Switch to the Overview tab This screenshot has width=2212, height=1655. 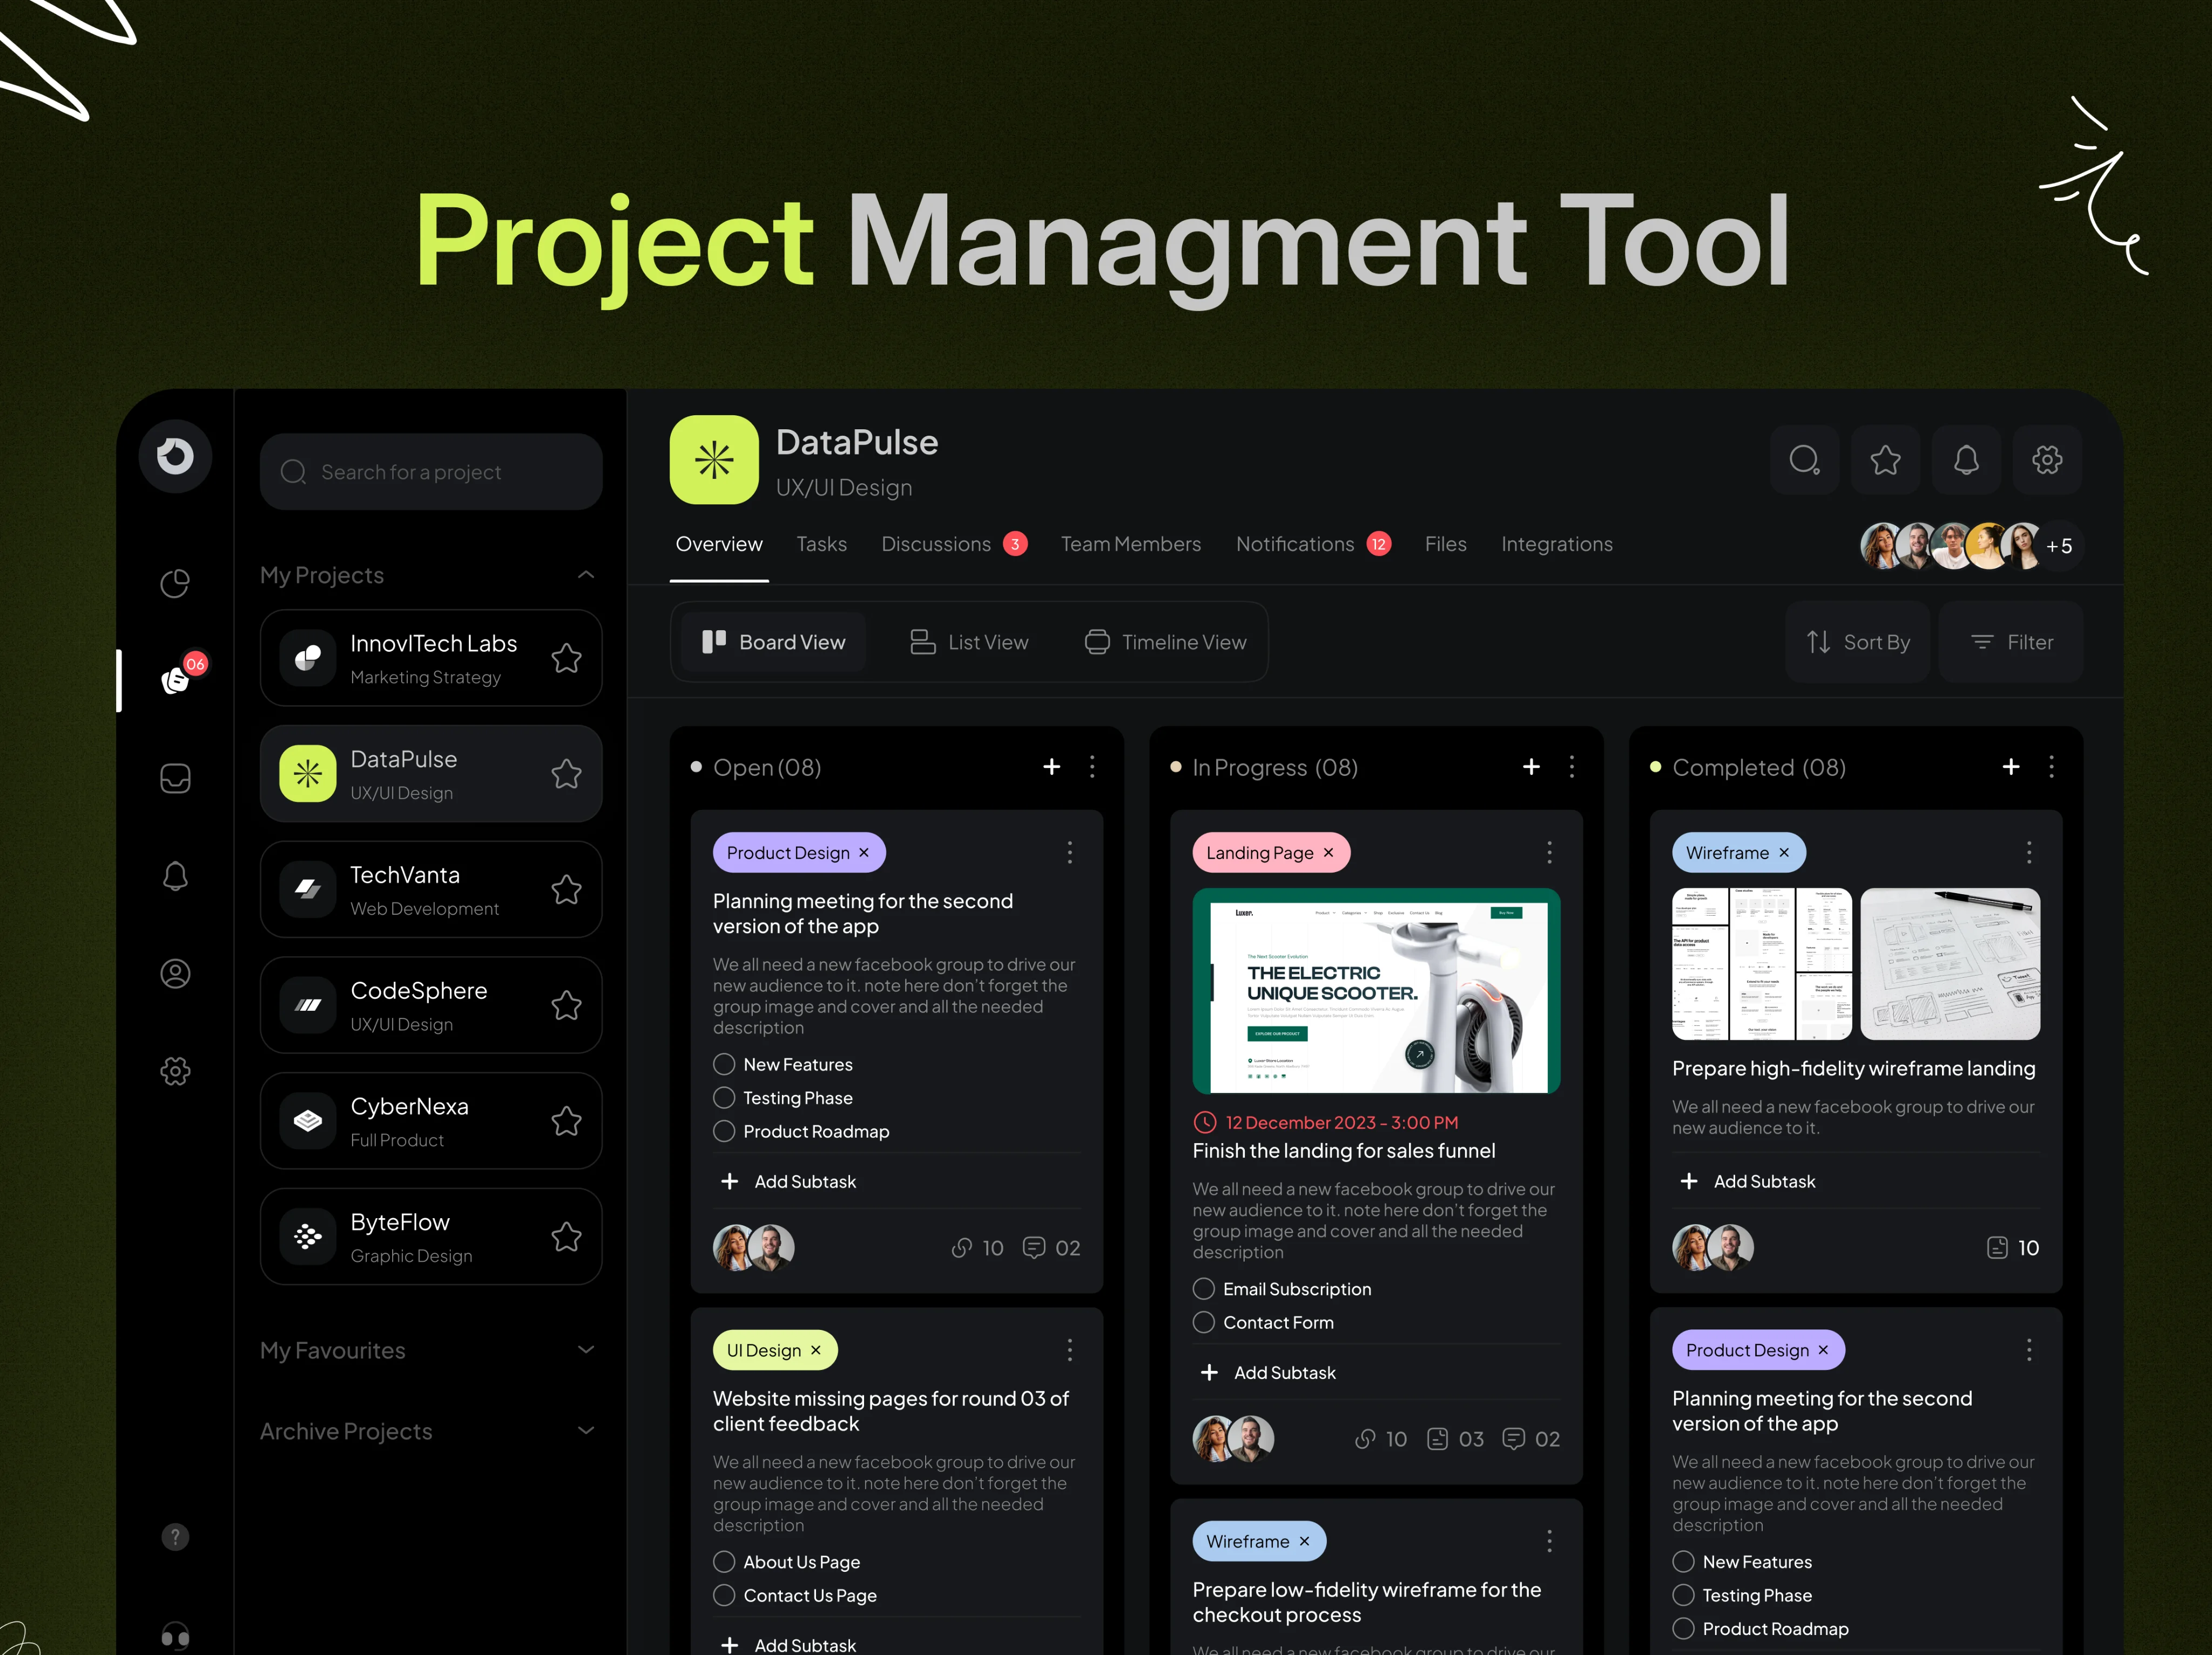(719, 544)
